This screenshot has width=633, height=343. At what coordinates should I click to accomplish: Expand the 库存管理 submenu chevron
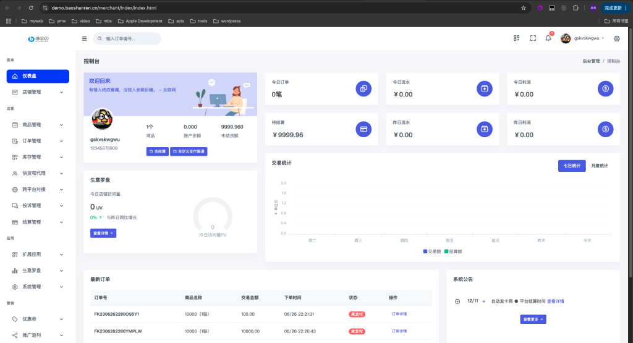point(61,158)
